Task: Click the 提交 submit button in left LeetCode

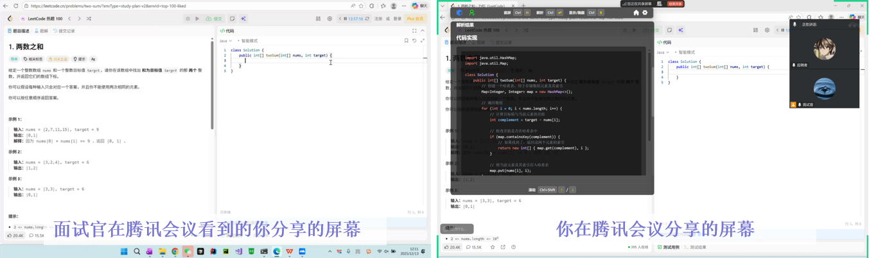Action: [214, 19]
